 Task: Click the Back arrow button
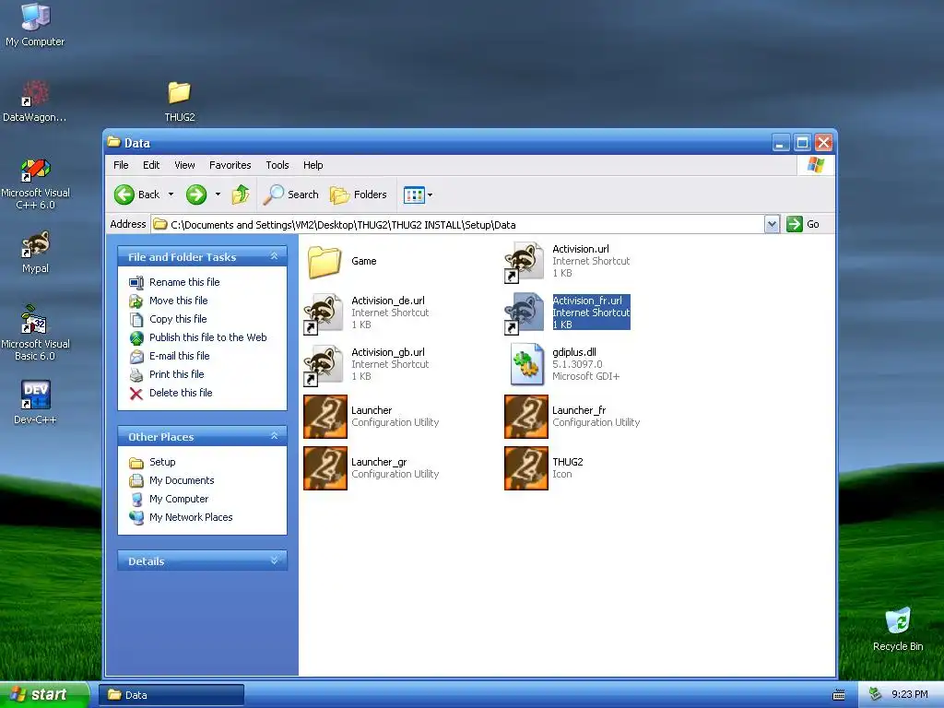[137, 195]
